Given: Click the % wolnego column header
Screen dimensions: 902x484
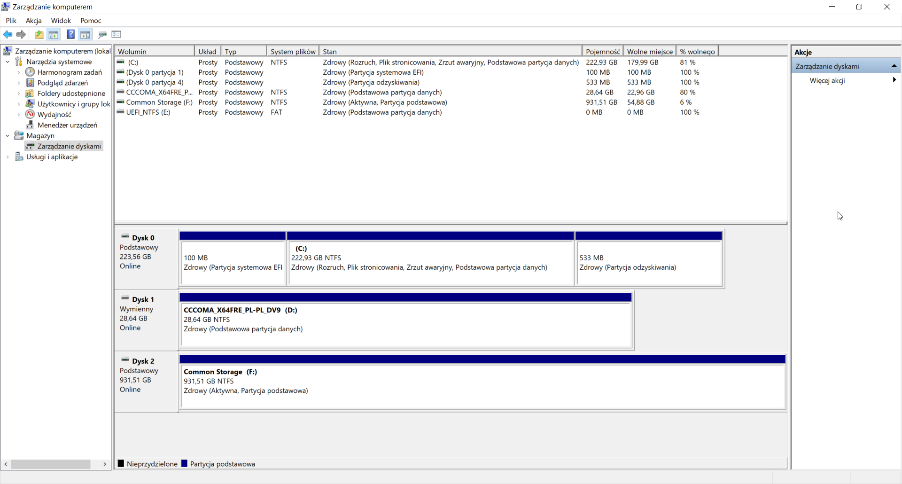Looking at the screenshot, I should [x=697, y=51].
